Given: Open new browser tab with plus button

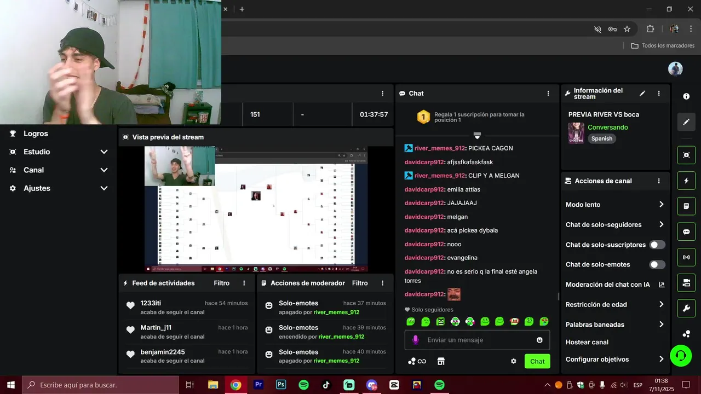Looking at the screenshot, I should coord(242,9).
